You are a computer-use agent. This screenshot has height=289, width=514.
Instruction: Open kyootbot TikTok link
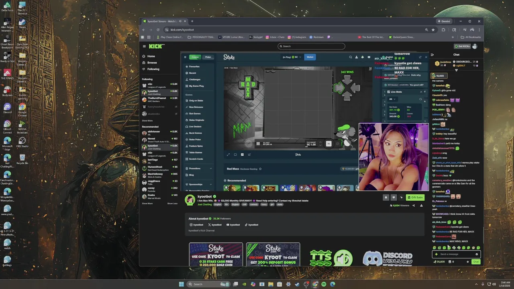(251, 225)
